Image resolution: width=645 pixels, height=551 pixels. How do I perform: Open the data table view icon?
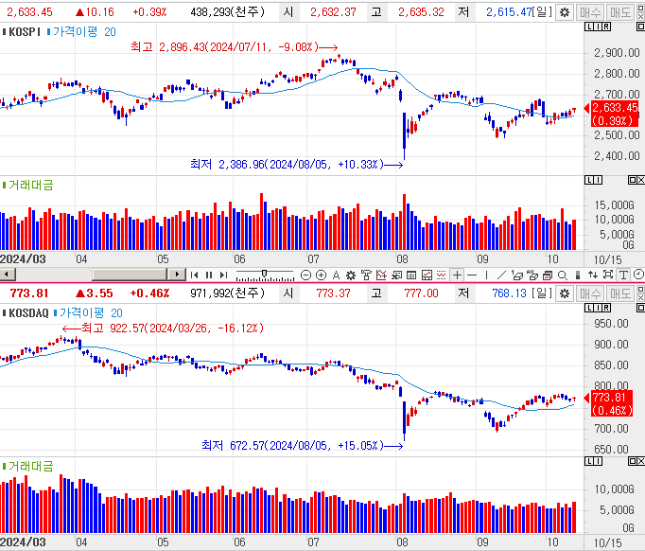(x=411, y=275)
